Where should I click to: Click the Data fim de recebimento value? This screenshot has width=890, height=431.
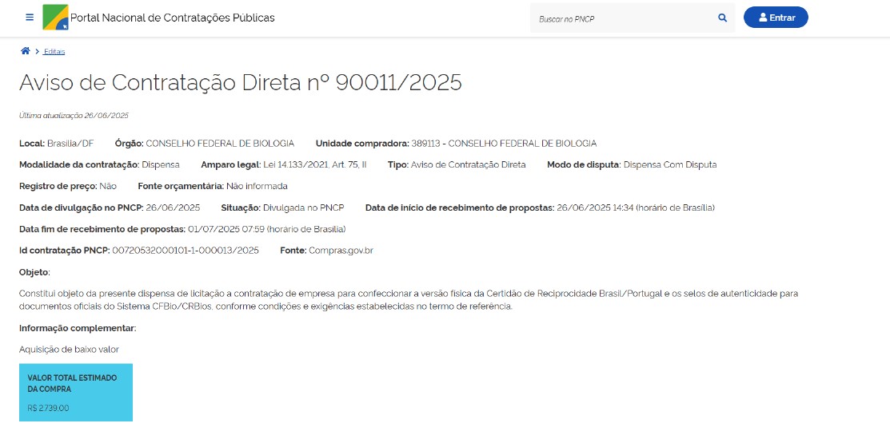click(x=266, y=228)
